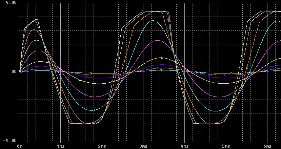Click the 0V label on voltage axis
Screen dimensions: 281x149
coord(14,72)
